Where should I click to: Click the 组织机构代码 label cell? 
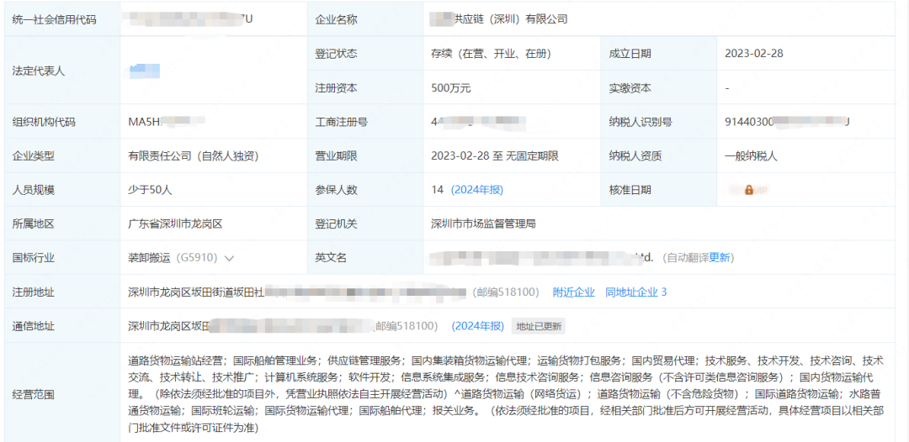pyautogui.click(x=62, y=122)
